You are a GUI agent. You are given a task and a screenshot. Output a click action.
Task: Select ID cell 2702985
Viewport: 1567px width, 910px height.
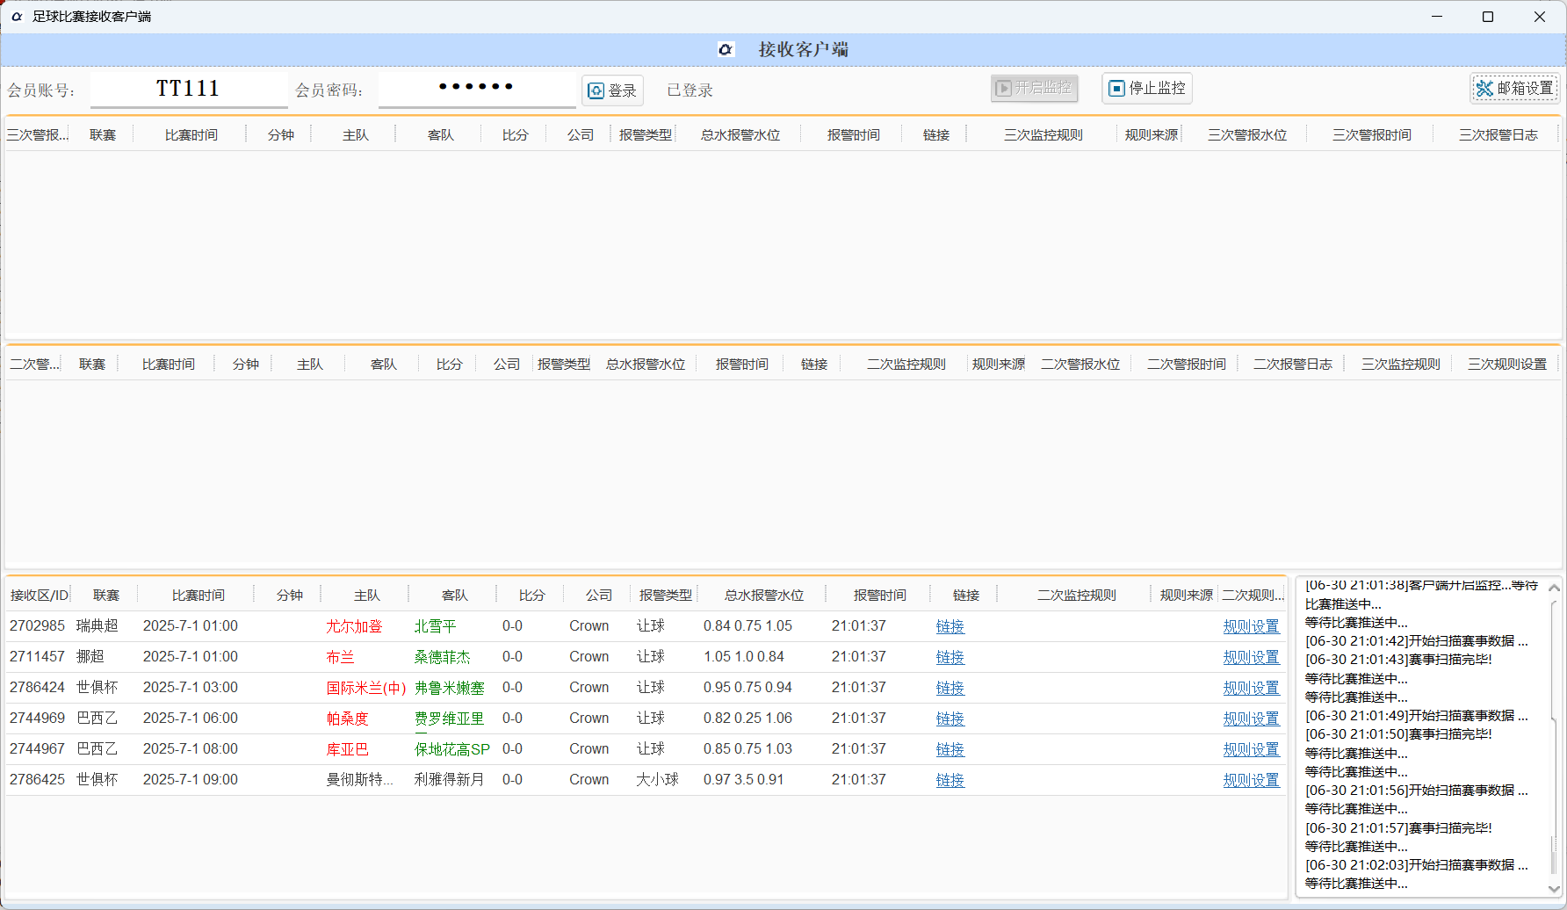[37, 625]
